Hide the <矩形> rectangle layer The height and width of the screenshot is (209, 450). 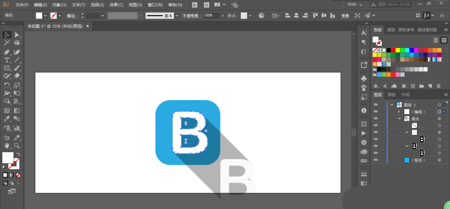[376, 160]
